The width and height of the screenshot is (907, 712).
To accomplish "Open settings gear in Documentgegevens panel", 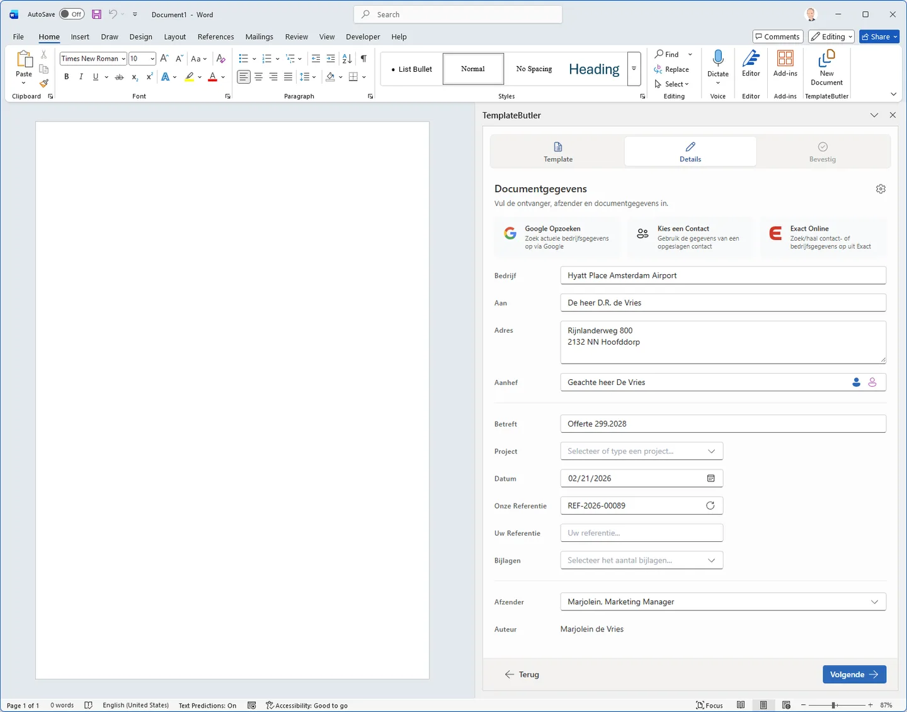I will pos(881,189).
